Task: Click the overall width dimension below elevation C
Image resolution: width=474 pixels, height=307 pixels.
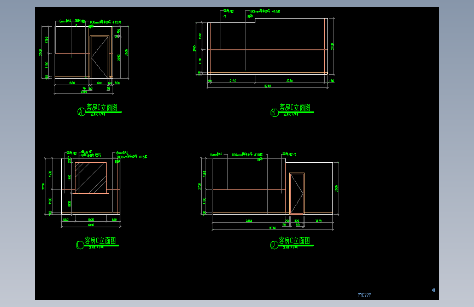Action: 91,225
